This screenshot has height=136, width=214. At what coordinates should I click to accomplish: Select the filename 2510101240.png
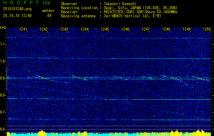(x=17, y=9)
